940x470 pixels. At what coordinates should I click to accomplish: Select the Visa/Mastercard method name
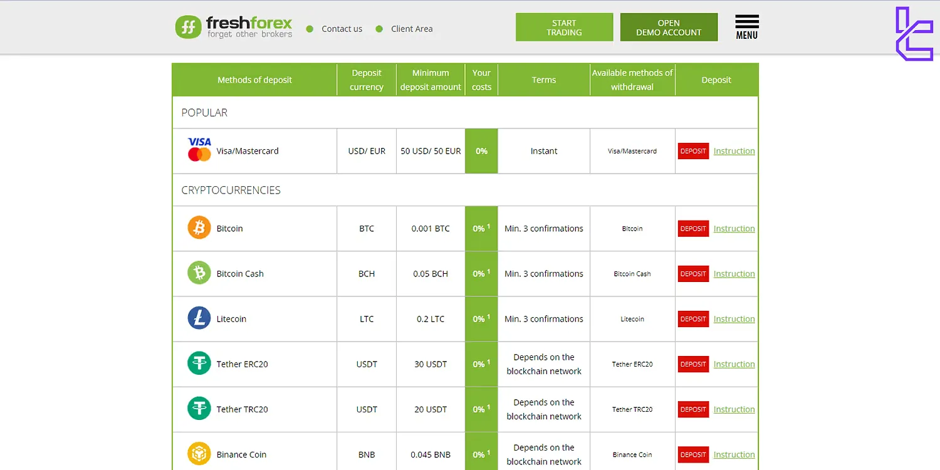coord(248,151)
